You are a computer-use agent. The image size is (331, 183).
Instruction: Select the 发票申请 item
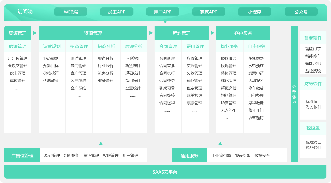[x=256, y=73]
